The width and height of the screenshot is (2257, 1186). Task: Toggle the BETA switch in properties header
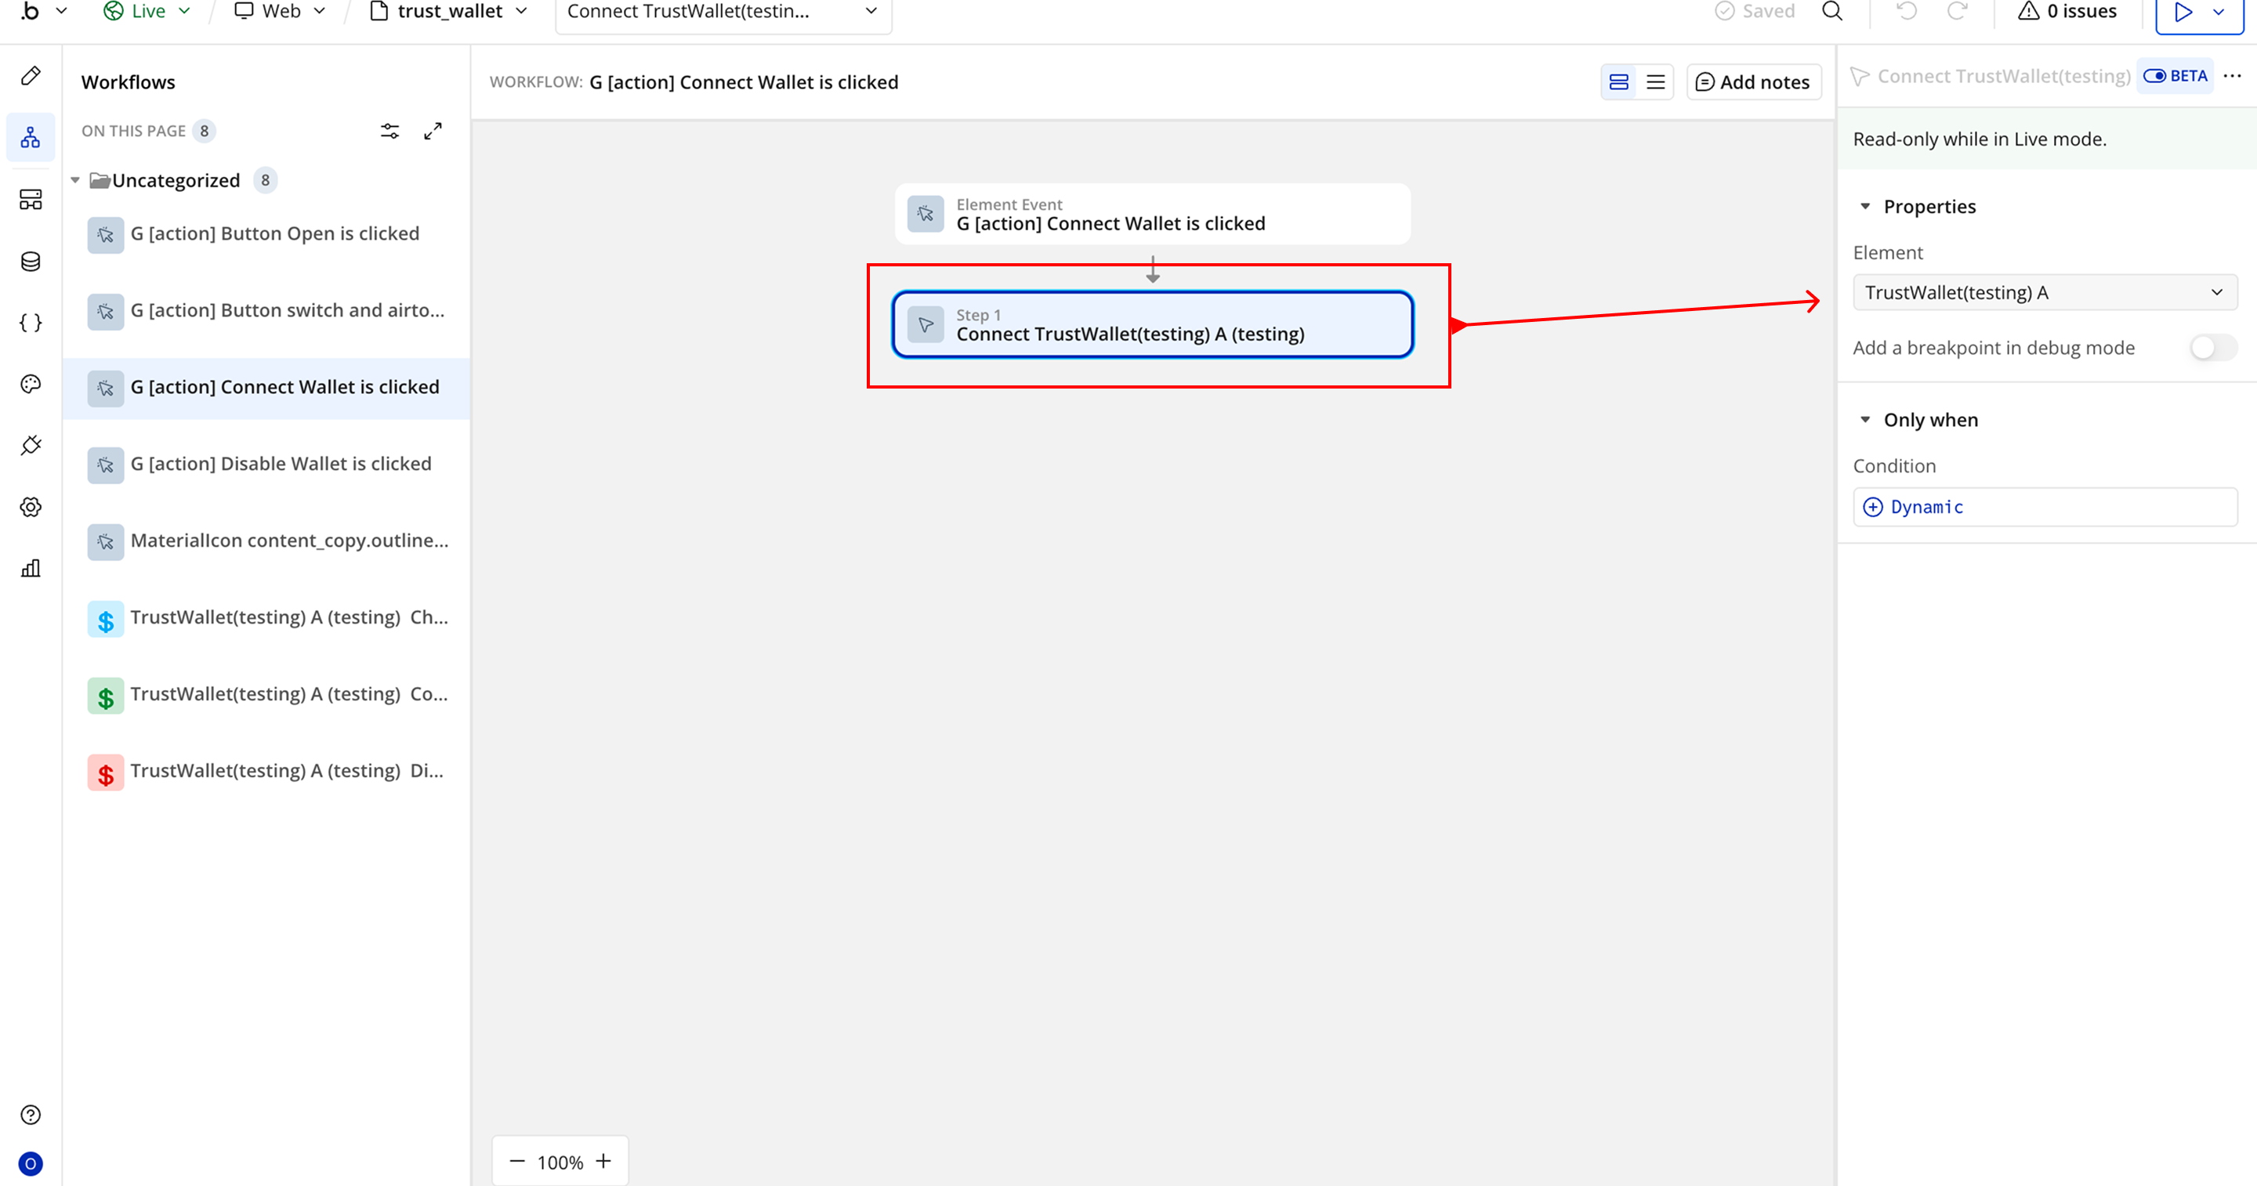2154,76
